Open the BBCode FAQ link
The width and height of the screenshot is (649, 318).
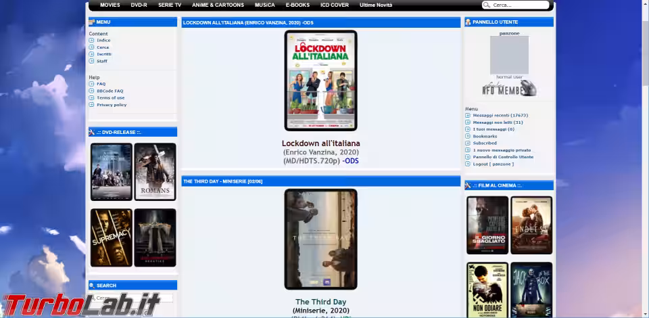click(x=110, y=91)
